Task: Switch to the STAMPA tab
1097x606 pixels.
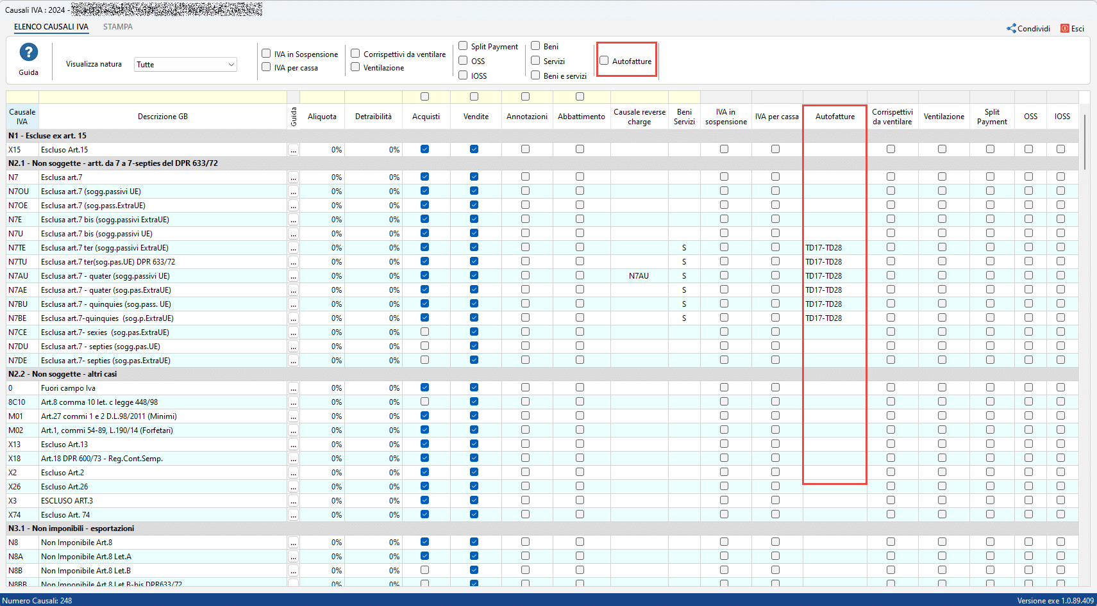Action: click(118, 27)
